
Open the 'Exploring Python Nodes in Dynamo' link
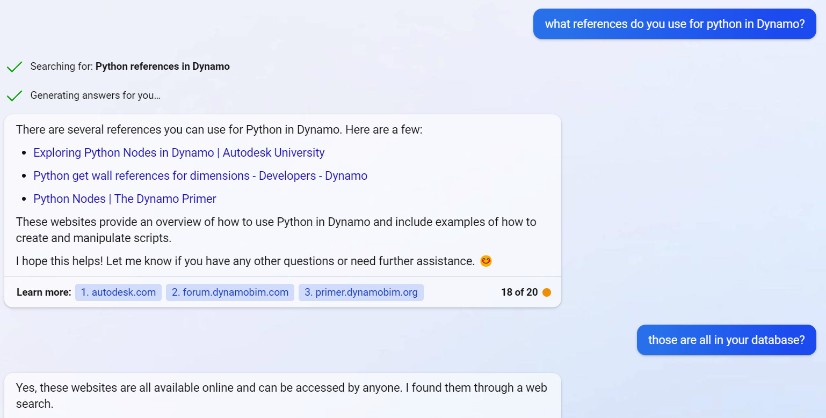coord(179,152)
